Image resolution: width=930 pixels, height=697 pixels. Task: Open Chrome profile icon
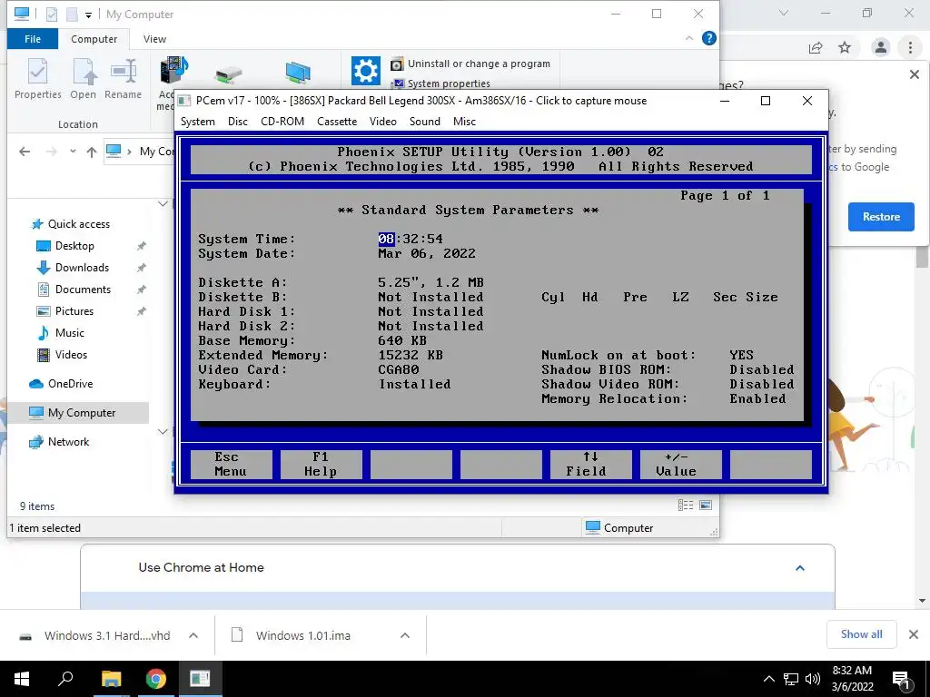(x=880, y=47)
